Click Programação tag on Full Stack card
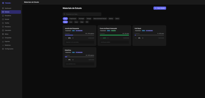 (x=138, y=31)
